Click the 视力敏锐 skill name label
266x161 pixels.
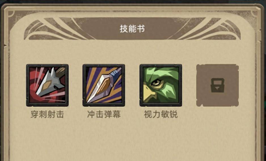pyautogui.click(x=161, y=115)
